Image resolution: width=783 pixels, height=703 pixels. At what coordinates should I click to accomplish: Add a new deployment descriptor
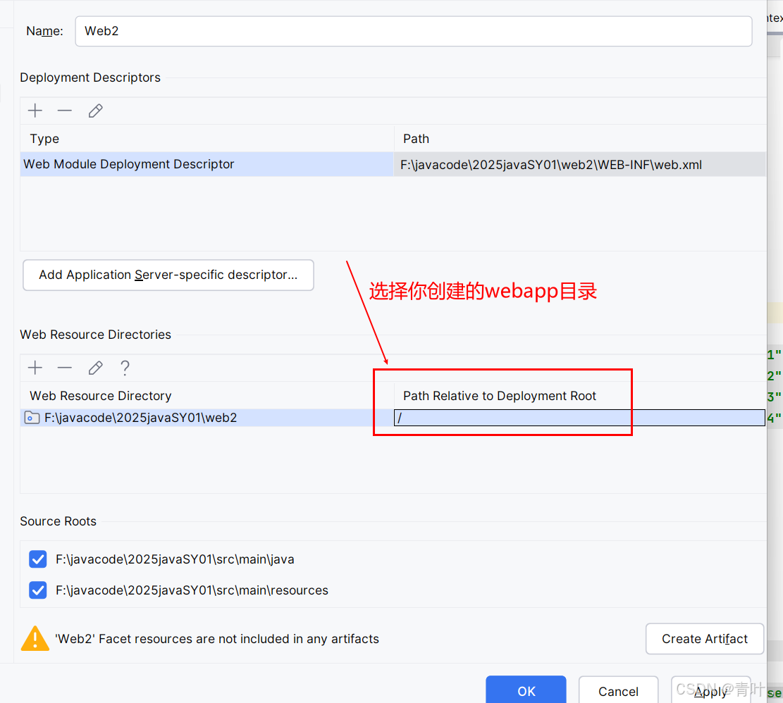tap(35, 111)
